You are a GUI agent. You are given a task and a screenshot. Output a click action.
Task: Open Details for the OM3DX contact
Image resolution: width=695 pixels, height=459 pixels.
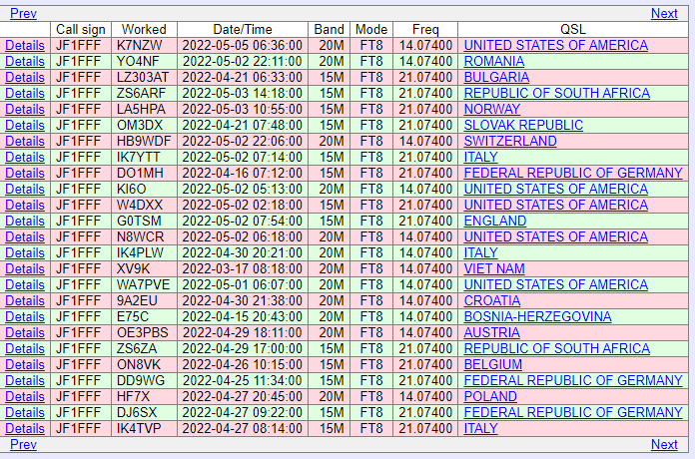coord(25,125)
